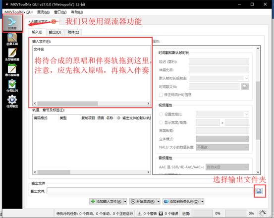Open the Header editor tool
274x218 pixels.
click(12, 54)
